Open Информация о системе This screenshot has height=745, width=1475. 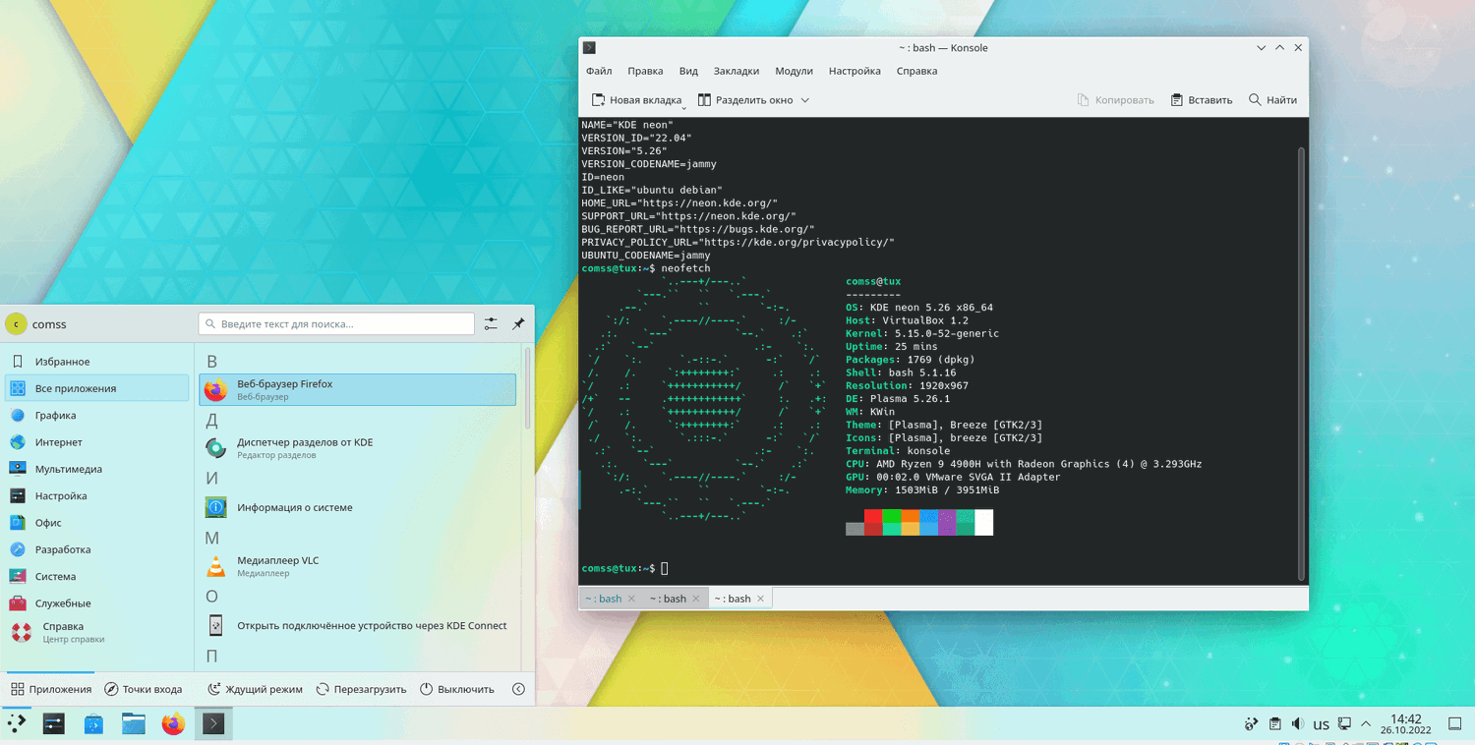357,507
